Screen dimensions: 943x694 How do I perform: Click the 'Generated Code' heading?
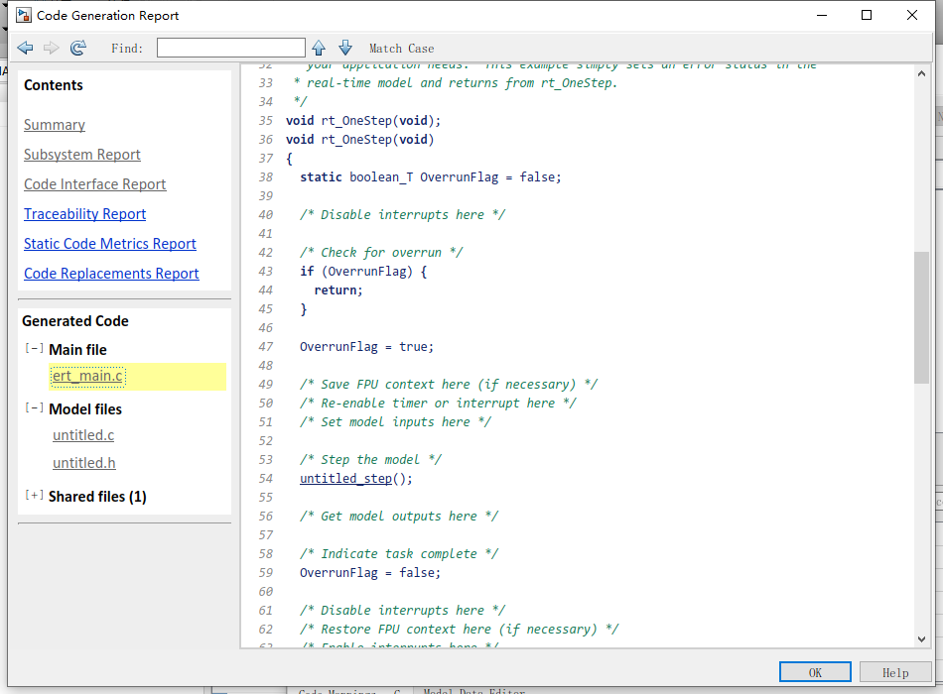(75, 321)
